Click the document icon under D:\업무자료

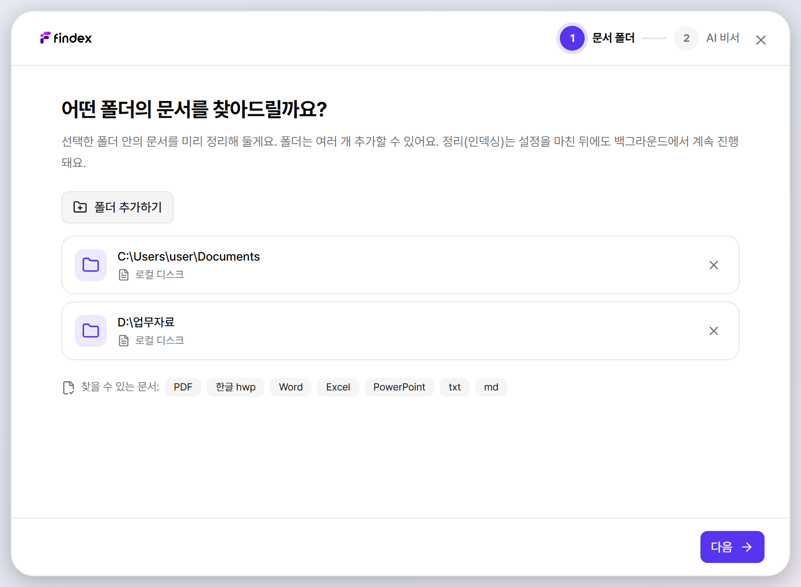[x=124, y=341]
